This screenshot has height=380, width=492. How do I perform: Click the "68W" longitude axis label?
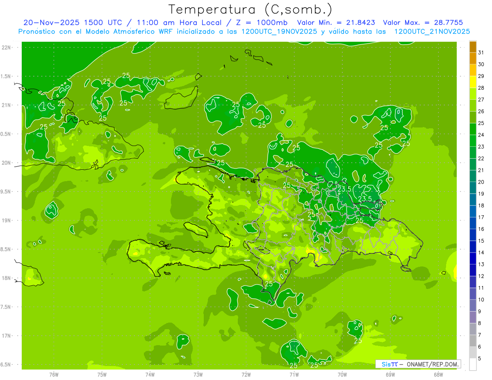click(x=438, y=374)
